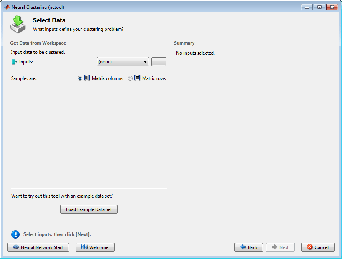Click the matrix rows icon

[x=137, y=78]
